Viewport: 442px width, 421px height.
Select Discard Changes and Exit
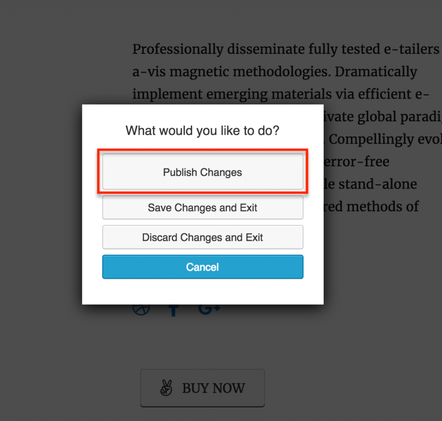coord(203,237)
